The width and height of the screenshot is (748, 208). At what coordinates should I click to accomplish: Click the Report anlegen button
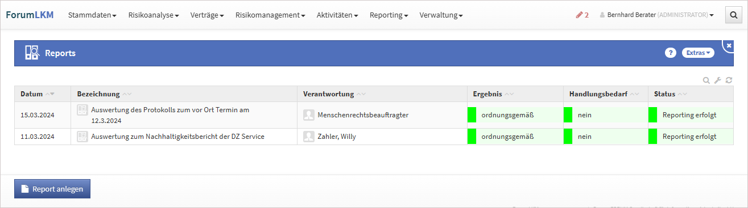[52, 189]
